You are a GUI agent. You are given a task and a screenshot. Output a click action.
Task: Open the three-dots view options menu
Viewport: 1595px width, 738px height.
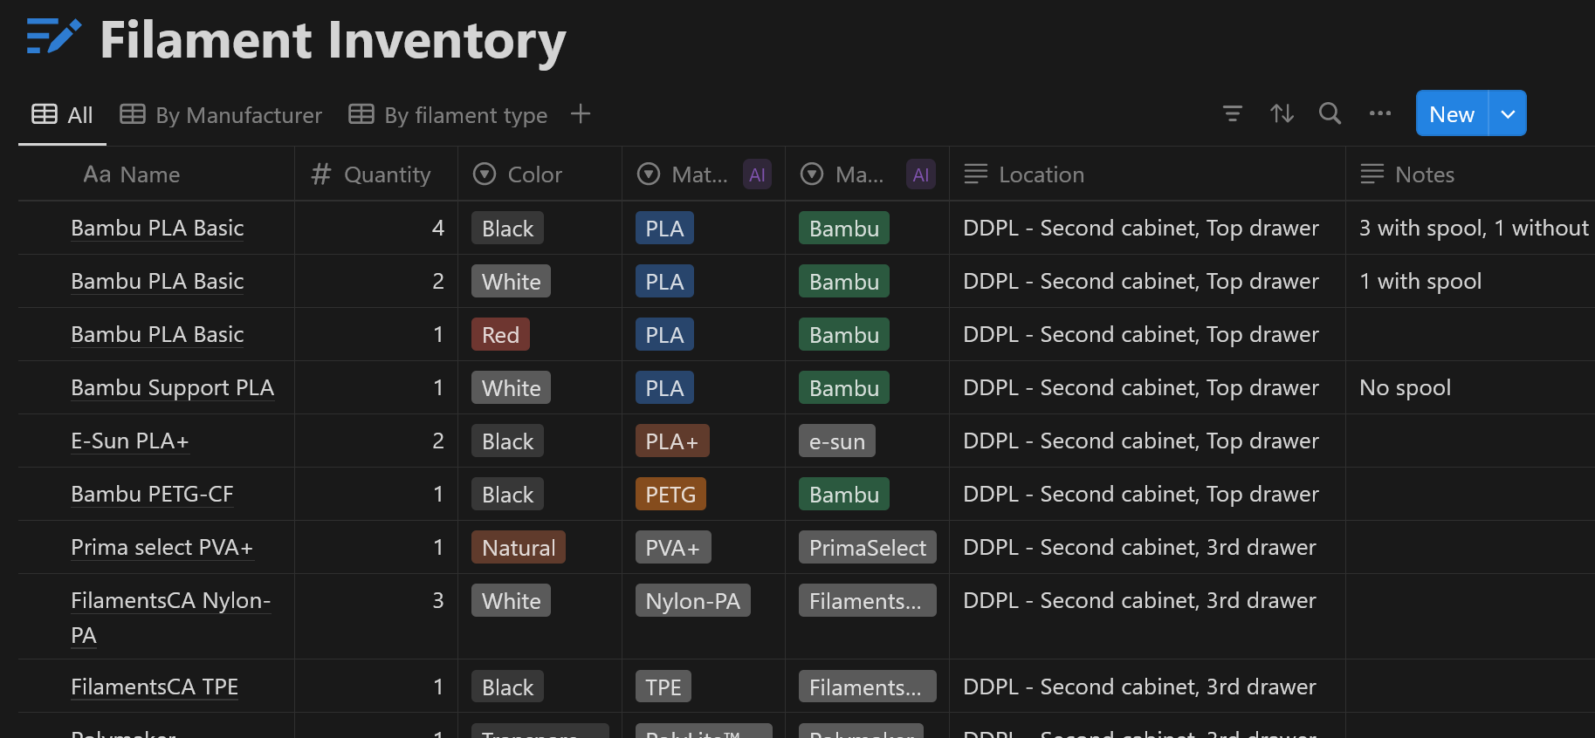click(1380, 113)
